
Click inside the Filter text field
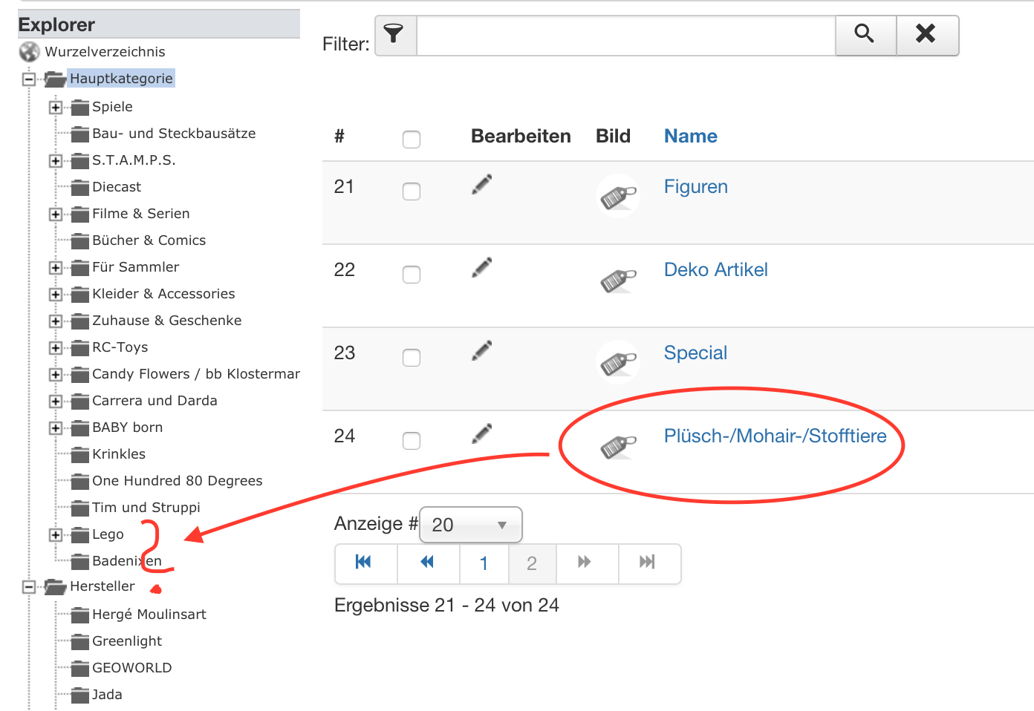(x=625, y=36)
